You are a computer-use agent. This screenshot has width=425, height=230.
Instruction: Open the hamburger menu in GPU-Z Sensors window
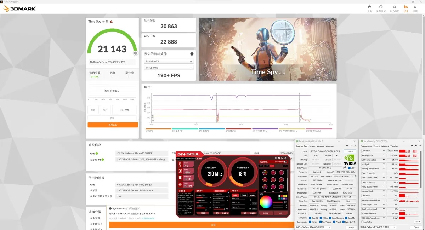[x=420, y=145]
